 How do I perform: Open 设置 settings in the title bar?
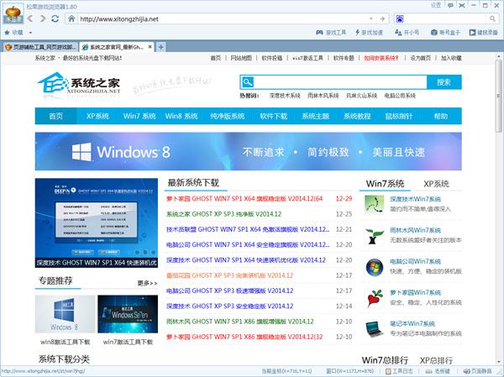coord(436,5)
